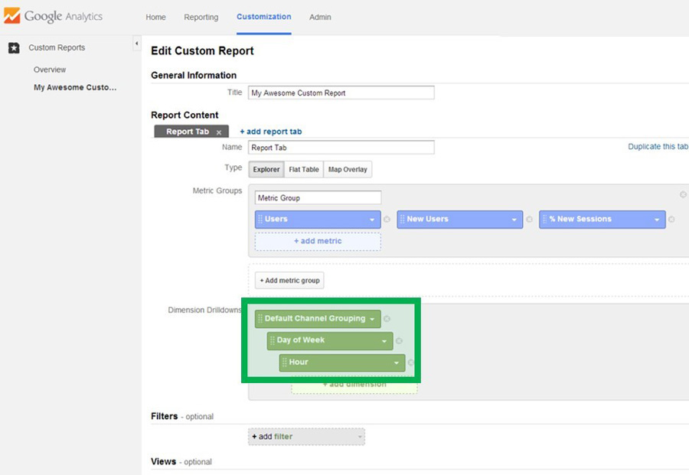The height and width of the screenshot is (475, 689).
Task: Go to the Reporting tab
Action: pos(201,17)
